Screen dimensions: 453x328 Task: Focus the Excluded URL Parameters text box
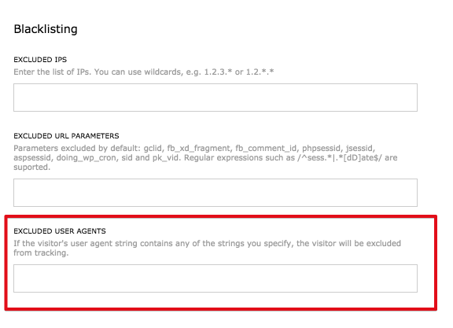215,193
